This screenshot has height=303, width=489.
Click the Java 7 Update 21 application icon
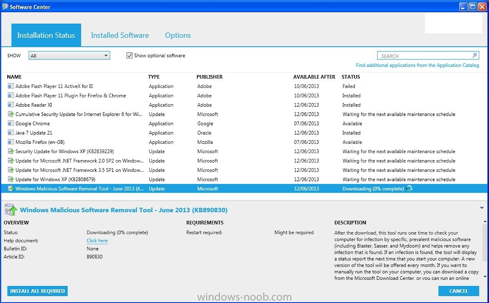[11, 133]
